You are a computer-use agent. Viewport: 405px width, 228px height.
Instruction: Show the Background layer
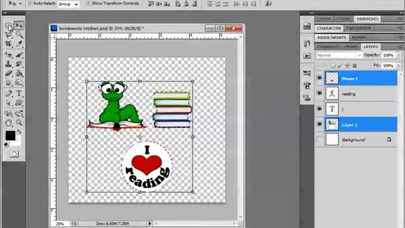click(x=320, y=139)
